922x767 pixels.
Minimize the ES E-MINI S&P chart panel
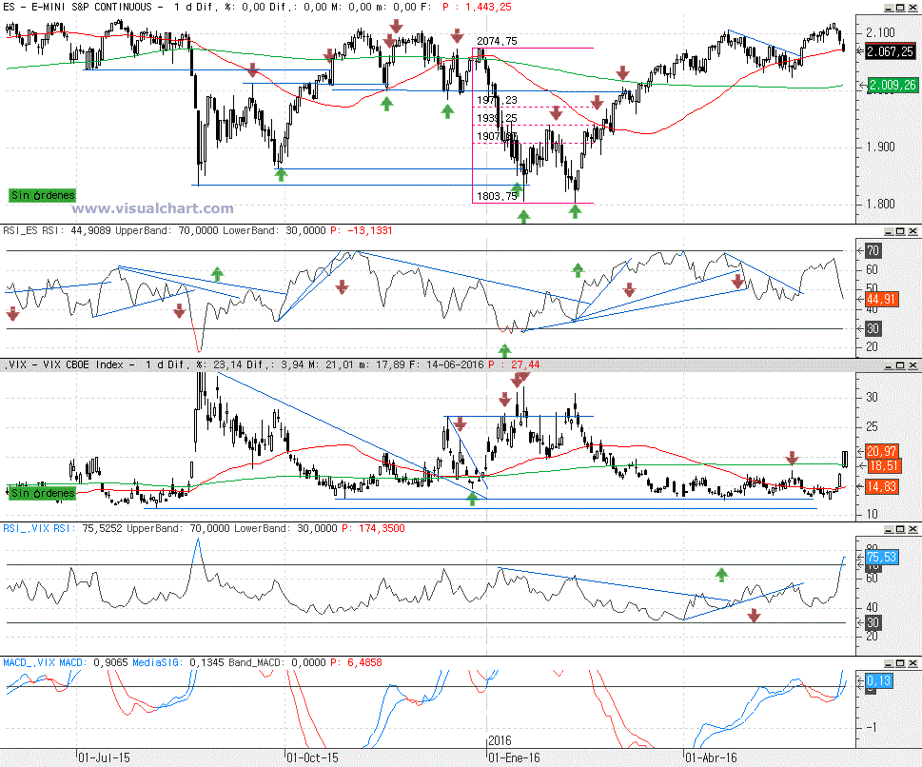point(888,9)
